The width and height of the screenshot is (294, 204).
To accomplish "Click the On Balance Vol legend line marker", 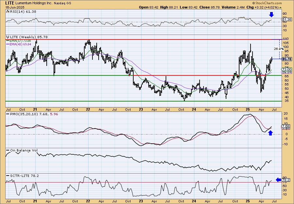I will (8, 150).
